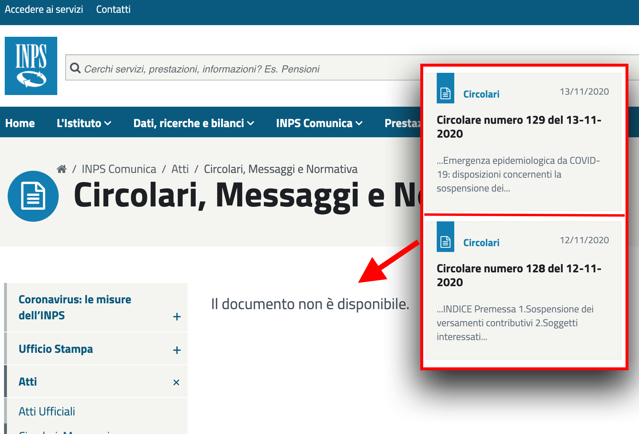Click the Atti breadcrumb link

[x=180, y=169]
